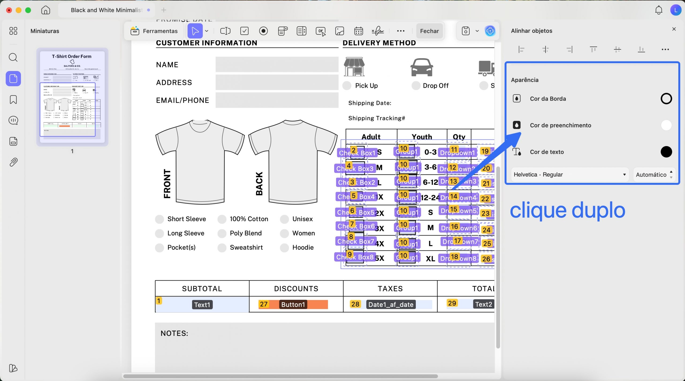Select the radio button field tool
The width and height of the screenshot is (685, 381).
pos(263,31)
